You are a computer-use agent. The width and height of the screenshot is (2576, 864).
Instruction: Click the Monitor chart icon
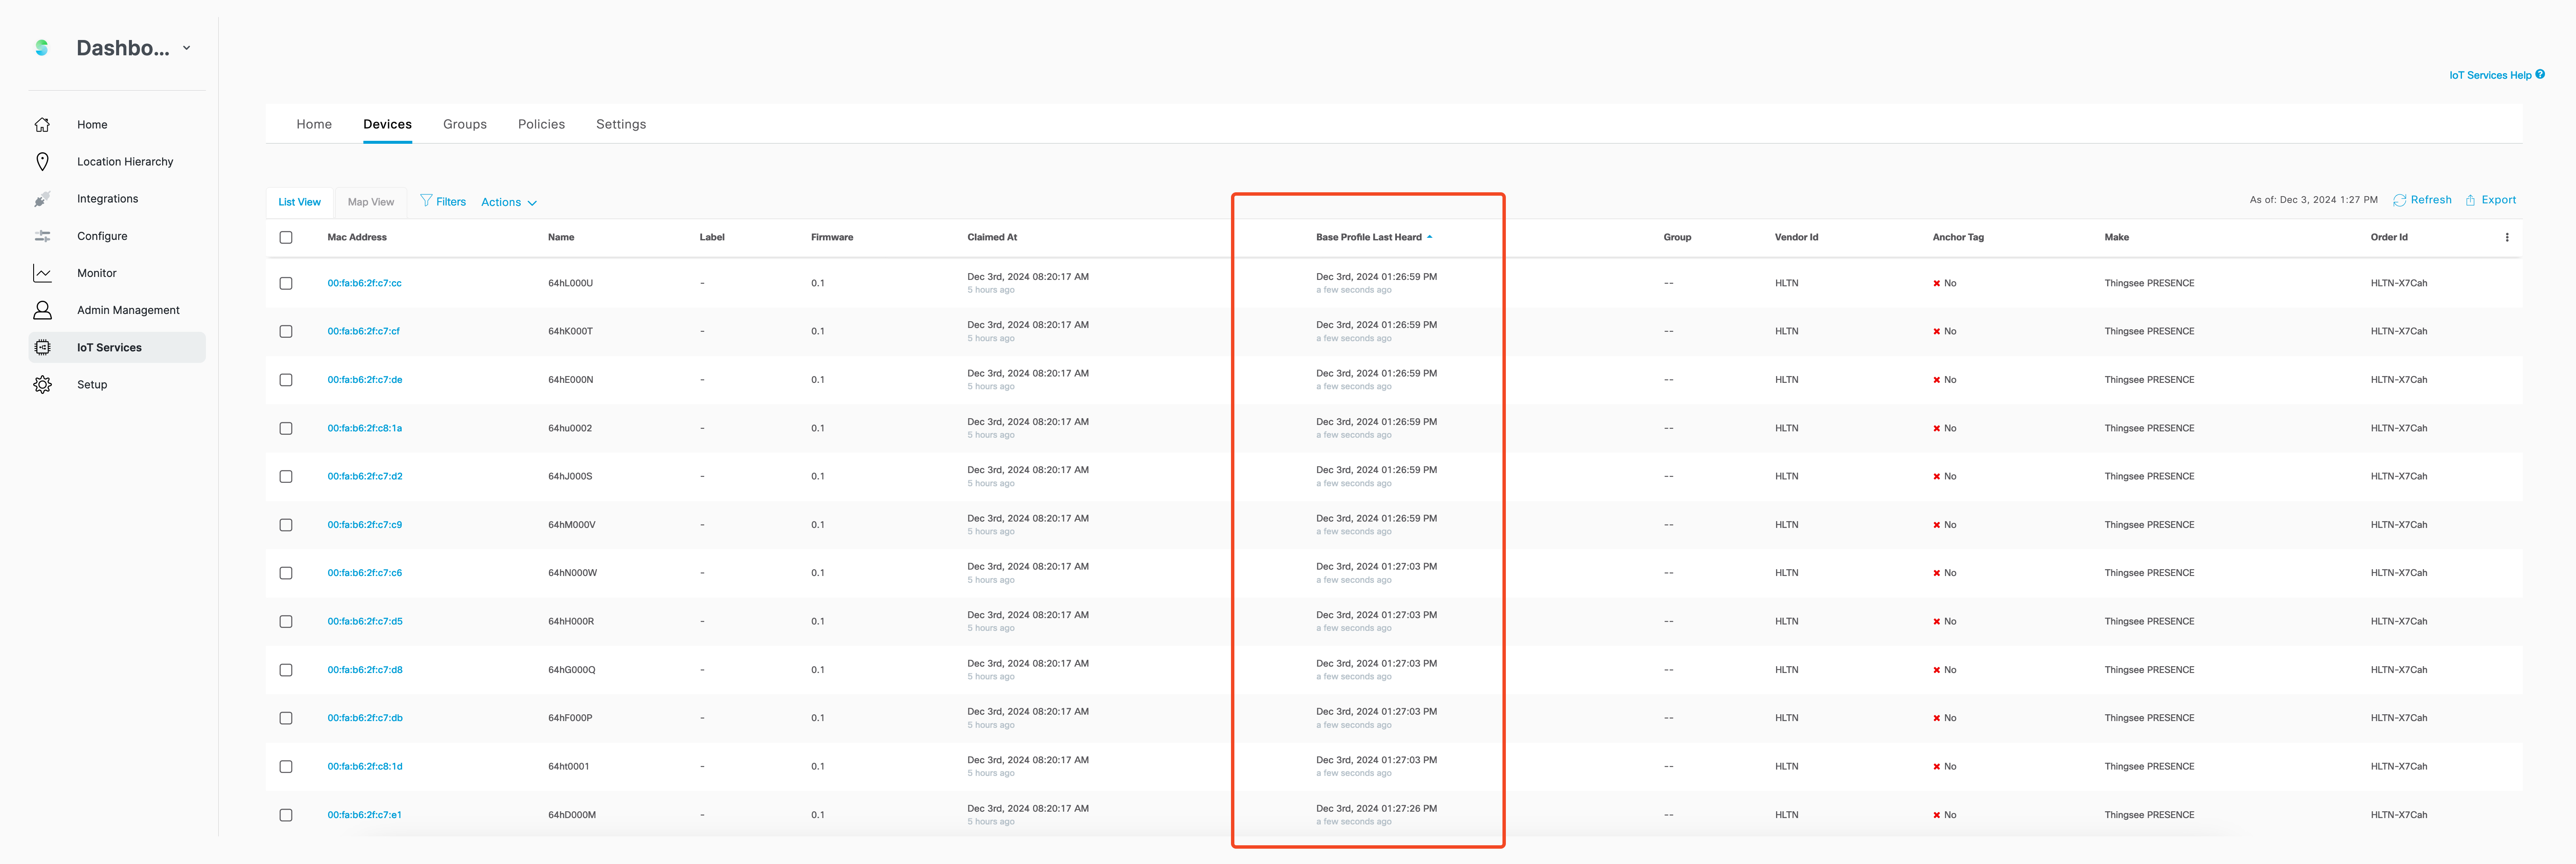click(x=42, y=273)
